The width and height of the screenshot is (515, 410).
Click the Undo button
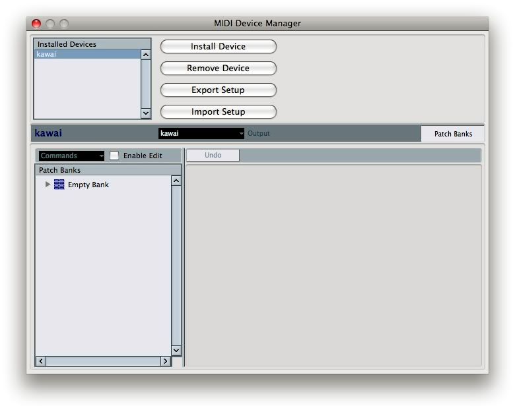[213, 155]
